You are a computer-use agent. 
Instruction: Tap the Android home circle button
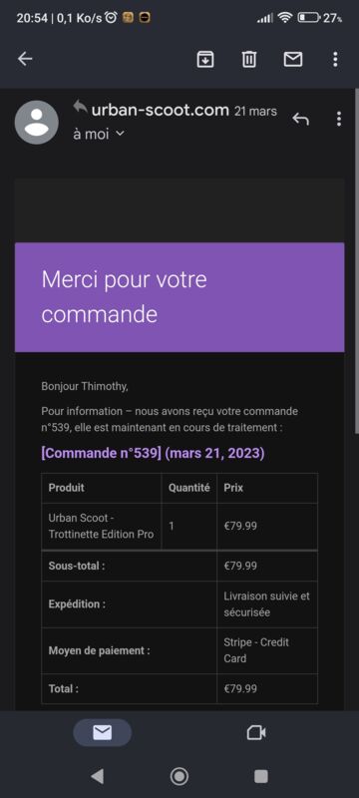tap(179, 776)
